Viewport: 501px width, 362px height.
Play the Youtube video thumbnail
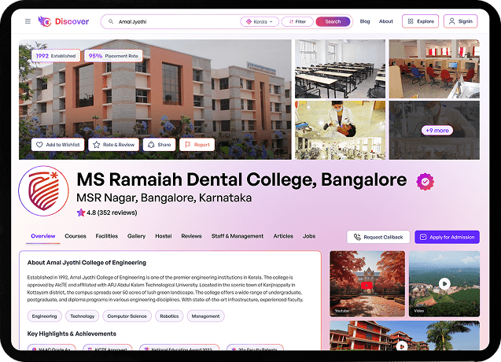tap(367, 284)
